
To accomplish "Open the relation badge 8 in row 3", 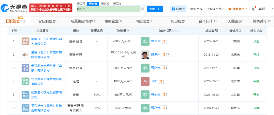I will point(165,68).
